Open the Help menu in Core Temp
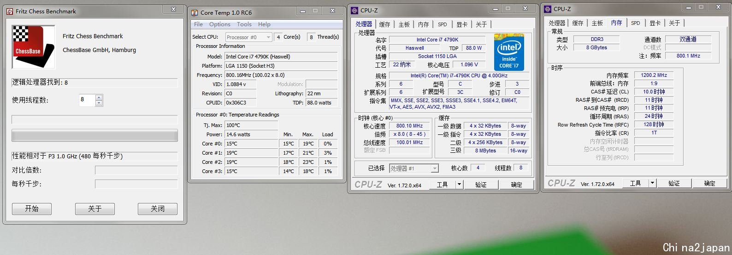The width and height of the screenshot is (732, 255). (264, 24)
